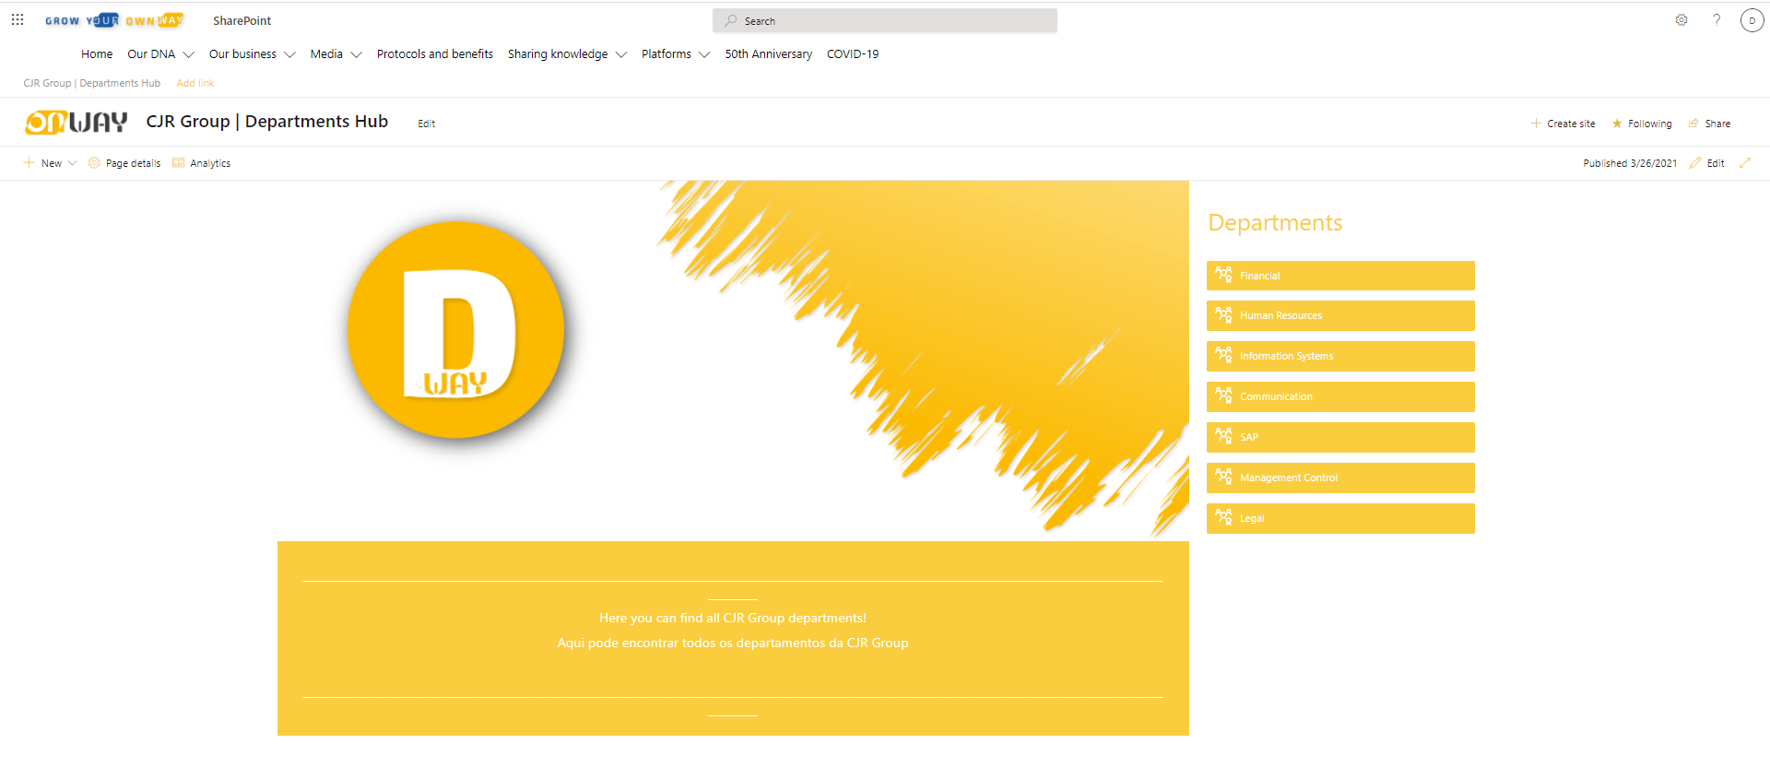Open the Human Resources department link
The width and height of the screenshot is (1770, 779).
(1340, 315)
